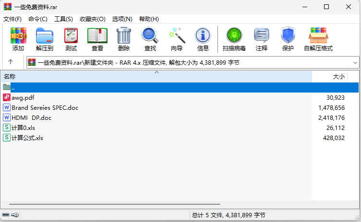This screenshot has width=361, height=222.
Task: Select the awg.pdf file
Action: 23,97
